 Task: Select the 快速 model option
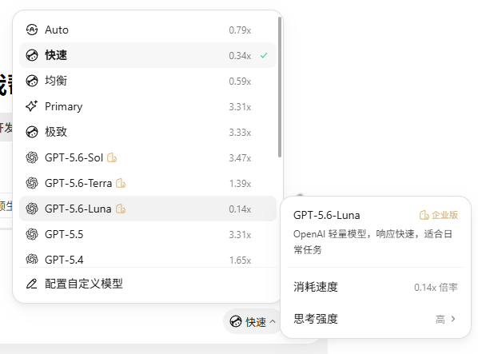point(148,55)
